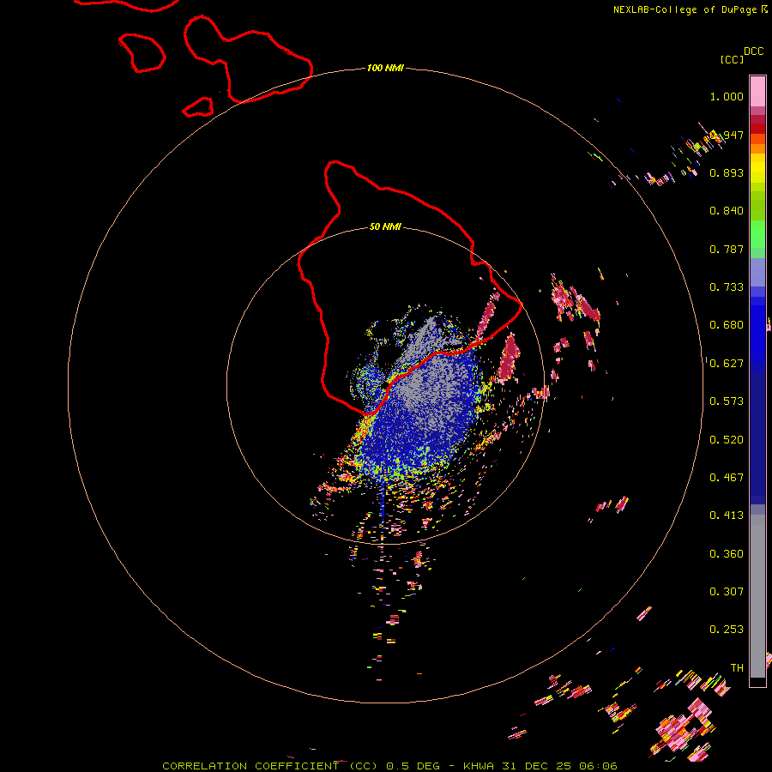Click the 0.627 value on the color scale
Image resolution: width=772 pixels, height=772 pixels.
pos(727,364)
